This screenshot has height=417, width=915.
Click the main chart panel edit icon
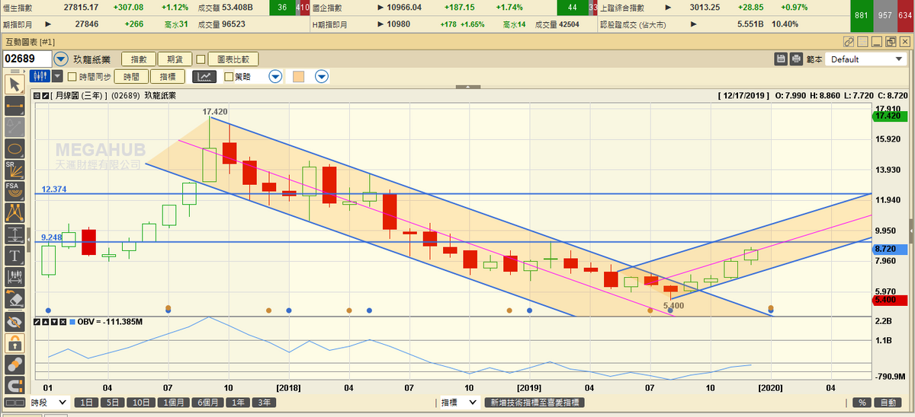coord(45,96)
